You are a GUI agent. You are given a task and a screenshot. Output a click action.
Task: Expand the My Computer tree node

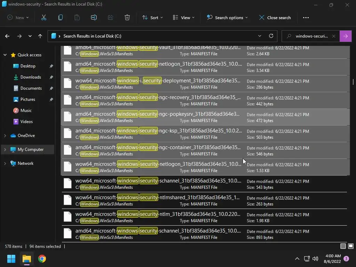[5, 149]
